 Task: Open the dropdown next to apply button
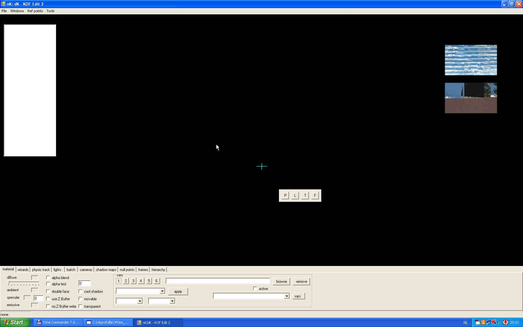click(162, 291)
